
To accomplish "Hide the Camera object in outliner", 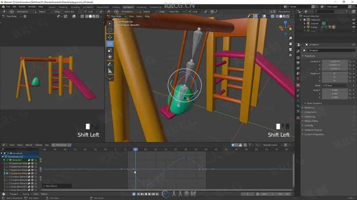I will [x=354, y=23].
